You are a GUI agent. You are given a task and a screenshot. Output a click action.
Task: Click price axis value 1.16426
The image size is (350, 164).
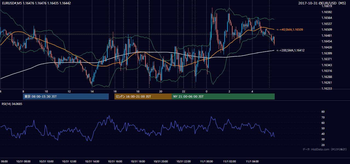(x=327, y=47)
